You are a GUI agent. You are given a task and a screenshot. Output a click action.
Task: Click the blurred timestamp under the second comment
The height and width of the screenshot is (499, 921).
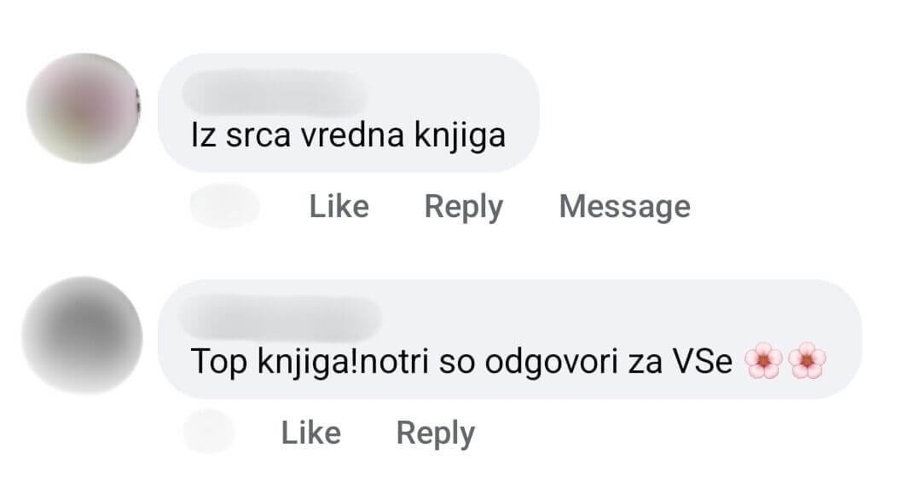click(209, 432)
